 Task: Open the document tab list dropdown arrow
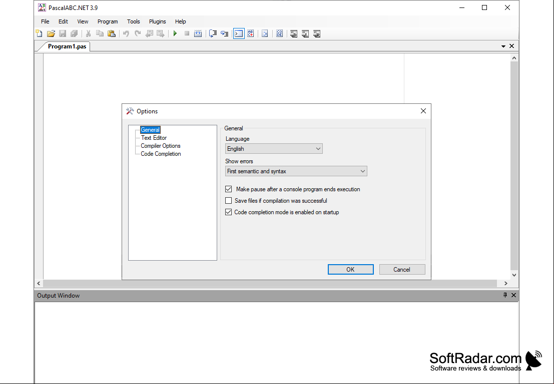coord(503,46)
